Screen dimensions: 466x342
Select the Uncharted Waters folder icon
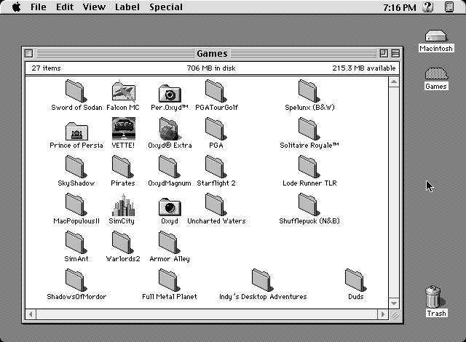216,204
